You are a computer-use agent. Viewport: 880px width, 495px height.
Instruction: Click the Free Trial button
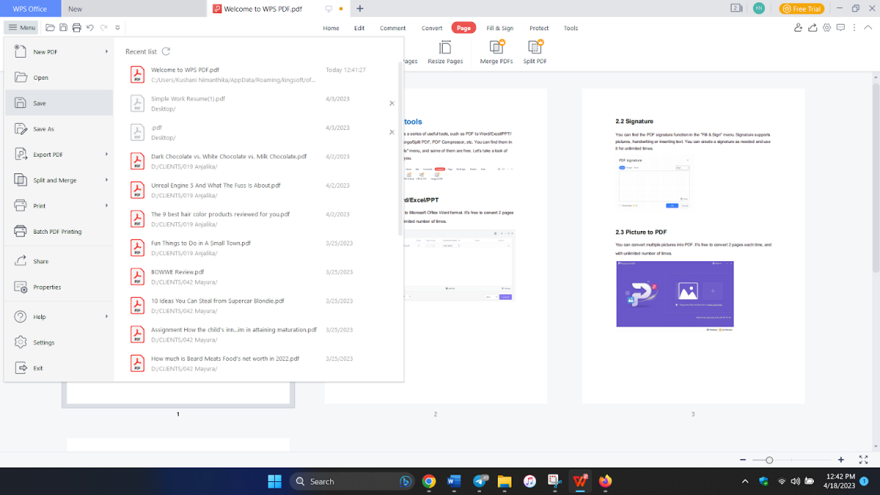802,9
